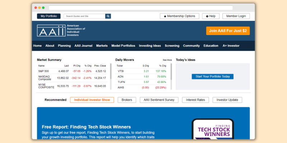Image resolution: width=287 pixels, height=143 pixels.
Task: Click the Tech Stock Winners report thumbnail
Action: tap(213, 129)
